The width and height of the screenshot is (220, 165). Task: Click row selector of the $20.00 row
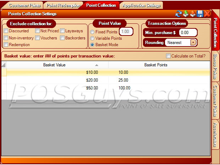coord(4,80)
